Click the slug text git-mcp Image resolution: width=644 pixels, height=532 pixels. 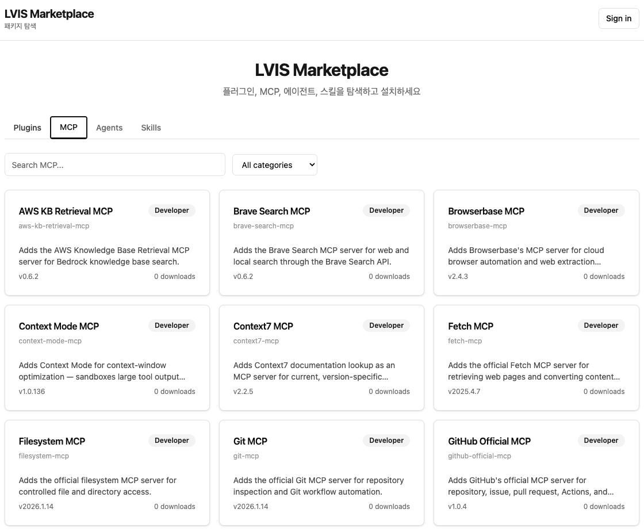point(246,456)
